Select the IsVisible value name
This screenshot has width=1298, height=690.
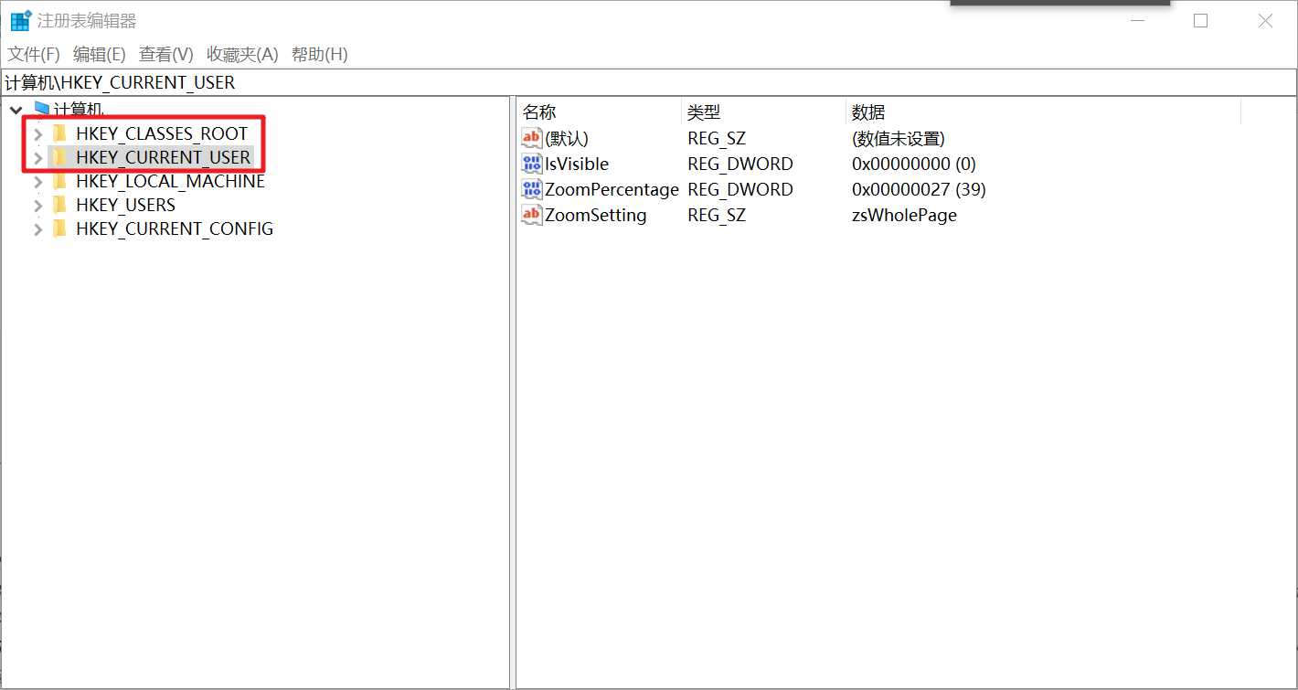click(577, 164)
